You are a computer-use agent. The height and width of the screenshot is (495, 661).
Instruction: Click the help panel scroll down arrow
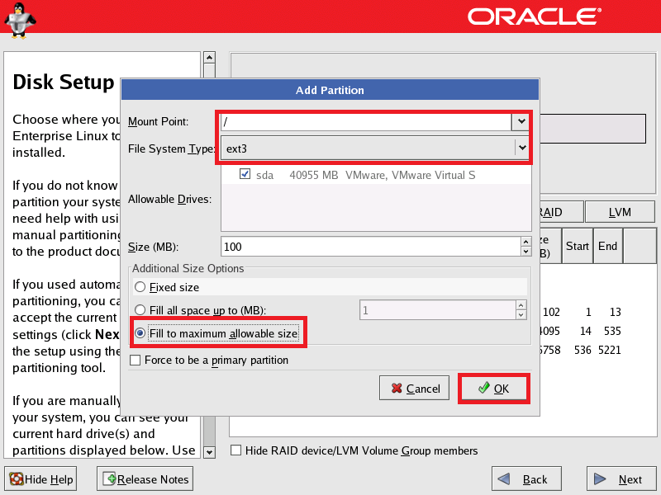click(210, 452)
